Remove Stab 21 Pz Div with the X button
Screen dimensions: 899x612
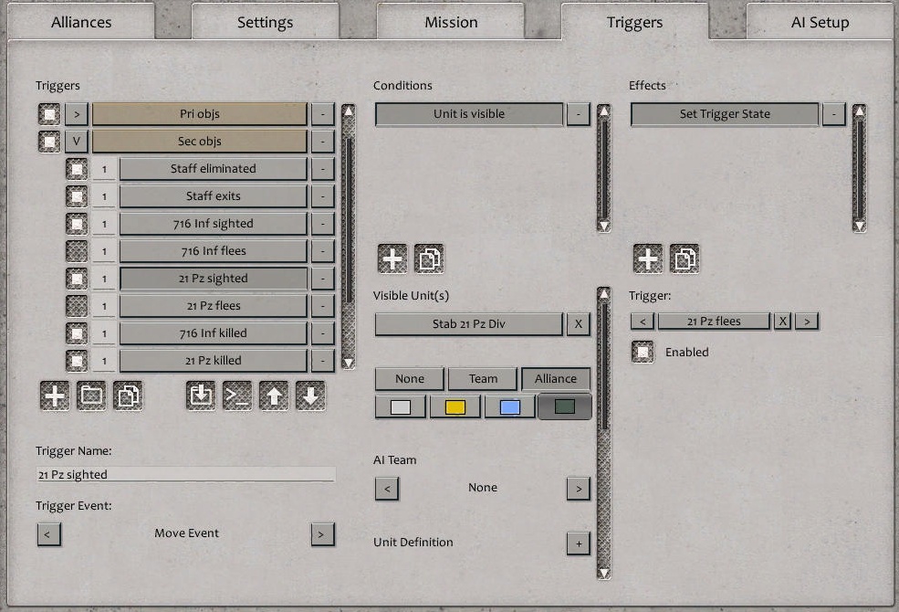pos(578,323)
